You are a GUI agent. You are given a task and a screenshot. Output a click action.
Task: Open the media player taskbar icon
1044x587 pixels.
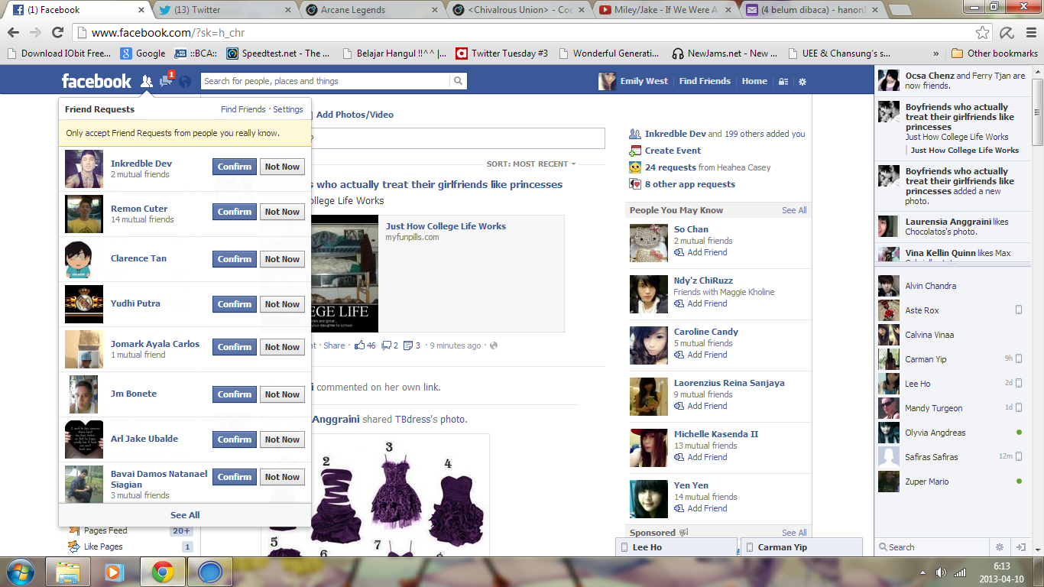coord(115,572)
